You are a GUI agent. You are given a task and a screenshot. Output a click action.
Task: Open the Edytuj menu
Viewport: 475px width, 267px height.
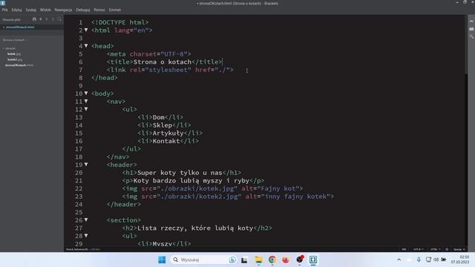pos(16,10)
